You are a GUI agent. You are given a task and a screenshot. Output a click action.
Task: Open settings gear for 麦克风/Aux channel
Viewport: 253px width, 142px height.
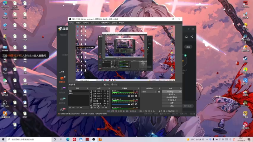tap(136, 96)
